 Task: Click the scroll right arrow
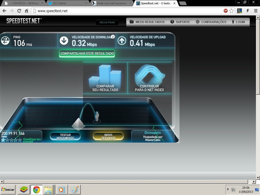point(254,182)
